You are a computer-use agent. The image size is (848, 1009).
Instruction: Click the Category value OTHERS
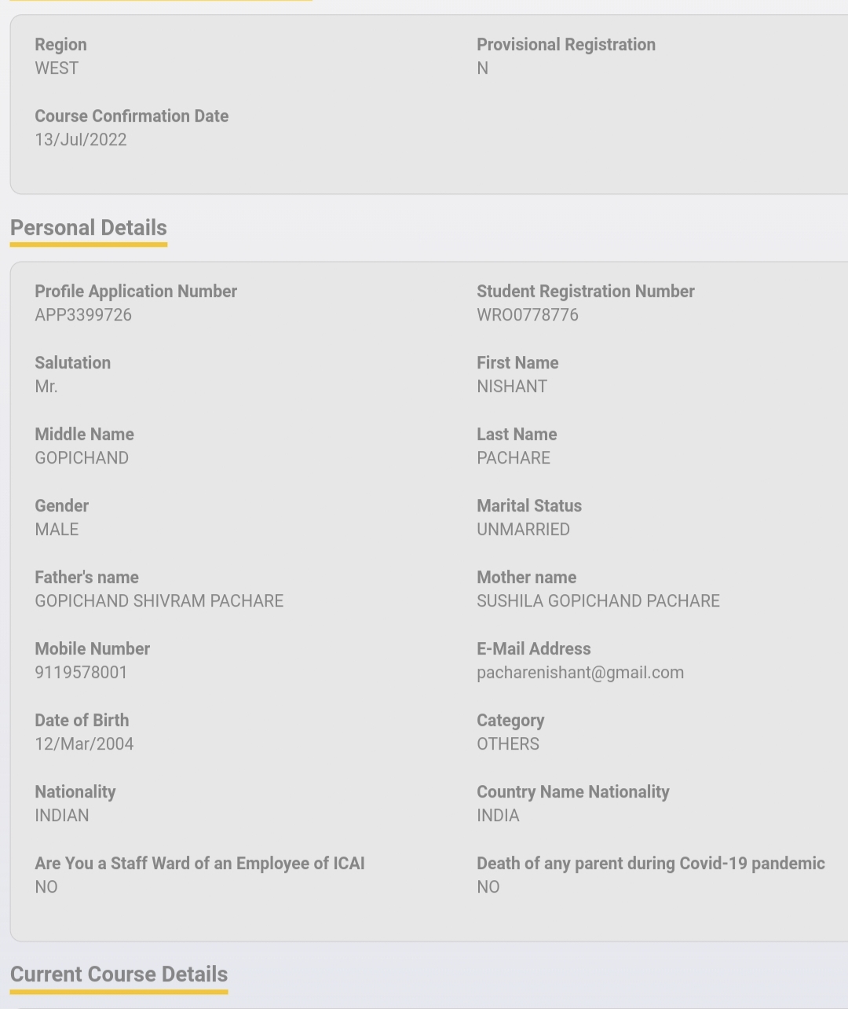point(508,744)
